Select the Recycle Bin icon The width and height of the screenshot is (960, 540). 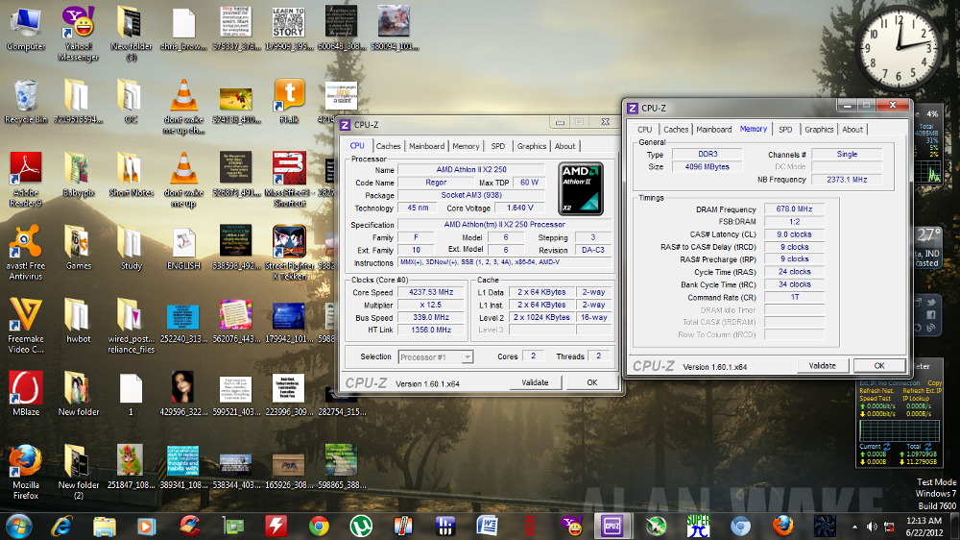(x=26, y=102)
